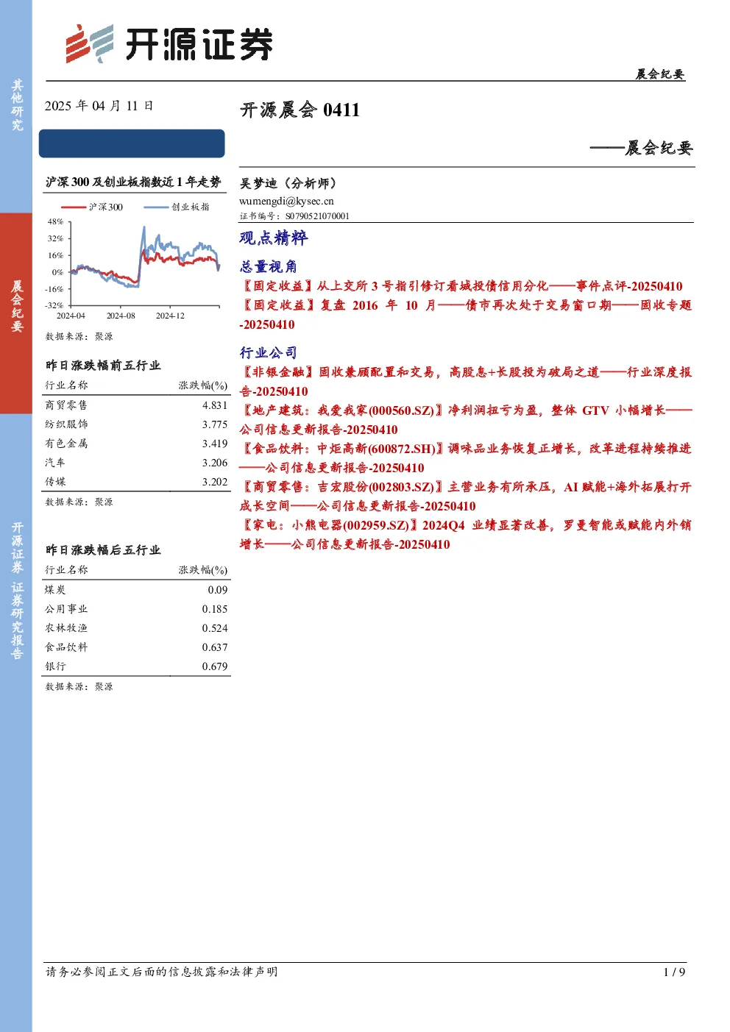730x1032 pixels.
Task: Click the chart title 沪深300及创业板指数近1年走势
Action: (133, 182)
